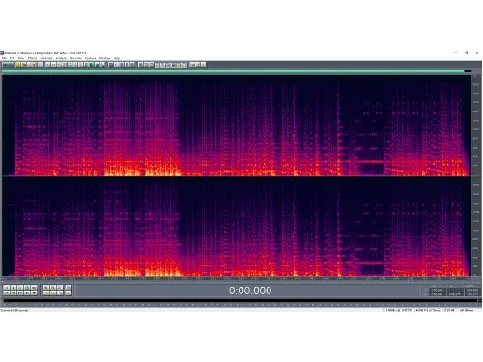Image resolution: width=483 pixels, height=362 pixels.
Task: Open the Effects menu
Action: (x=32, y=58)
